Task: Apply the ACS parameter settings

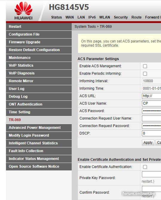Action: pos(148,143)
